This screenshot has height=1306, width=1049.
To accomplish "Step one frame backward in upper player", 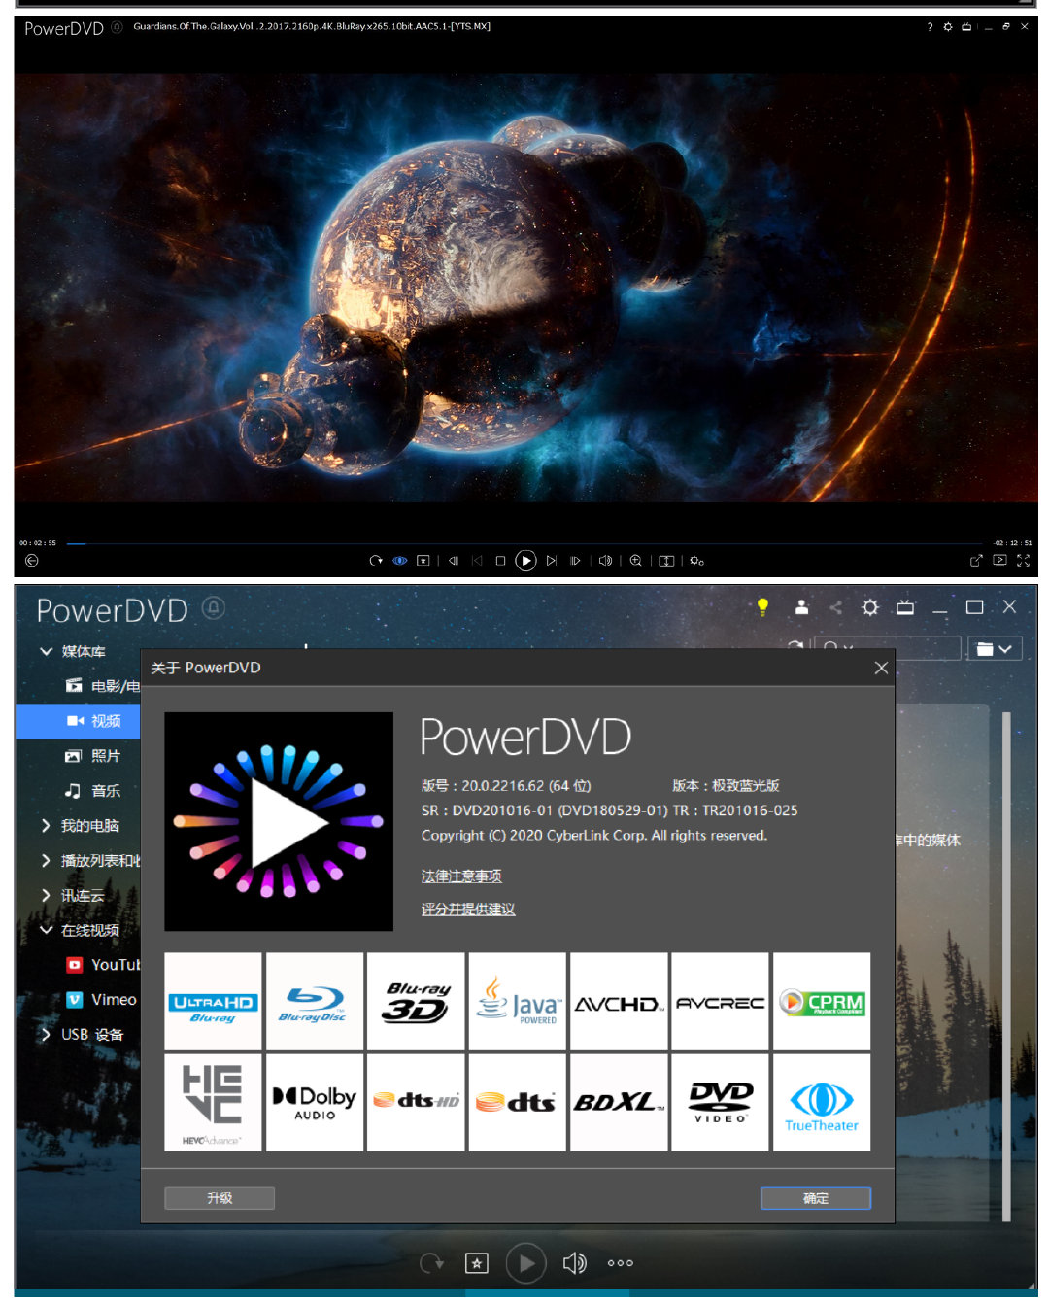I will coord(454,561).
